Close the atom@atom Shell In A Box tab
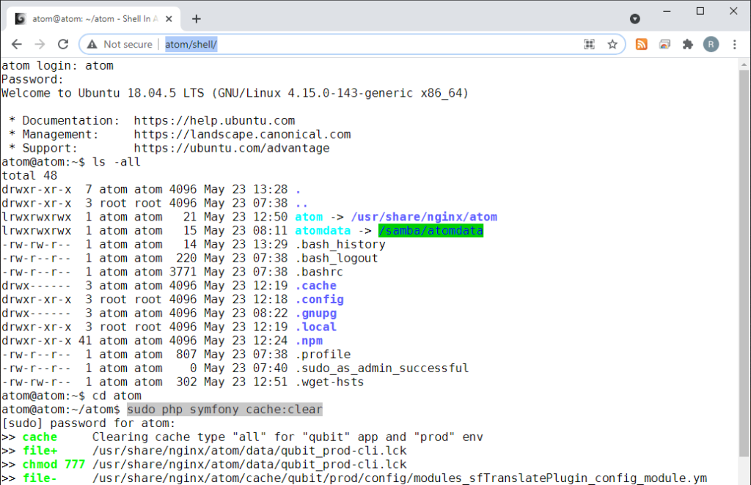Viewport: 751px width, 485px height. pyautogui.click(x=169, y=19)
